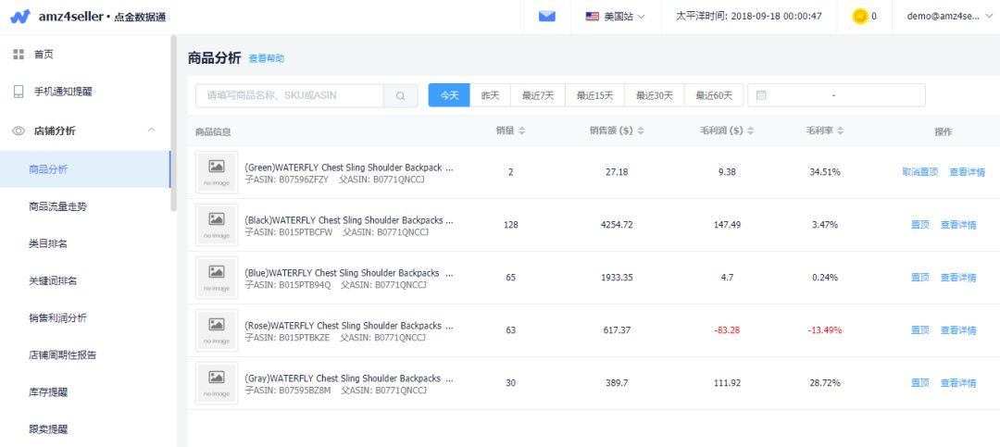Sort by 销量 column arrows
1000x447 pixels.
521,131
